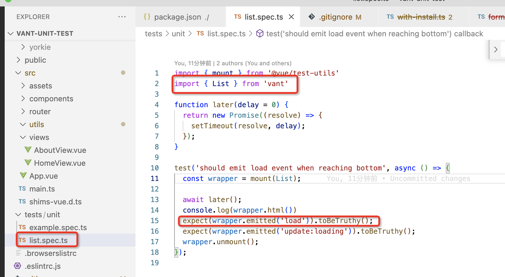Click the 'tests' breadcrumb link

click(153, 33)
